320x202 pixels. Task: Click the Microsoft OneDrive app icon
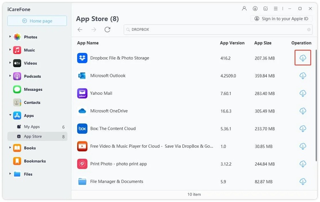pyautogui.click(x=82, y=111)
